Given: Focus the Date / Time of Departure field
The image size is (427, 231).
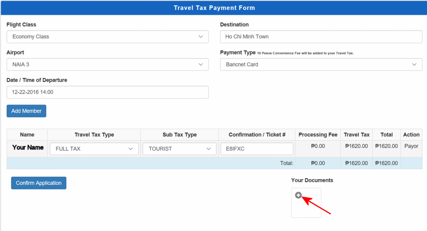Looking at the screenshot, I should [x=107, y=92].
